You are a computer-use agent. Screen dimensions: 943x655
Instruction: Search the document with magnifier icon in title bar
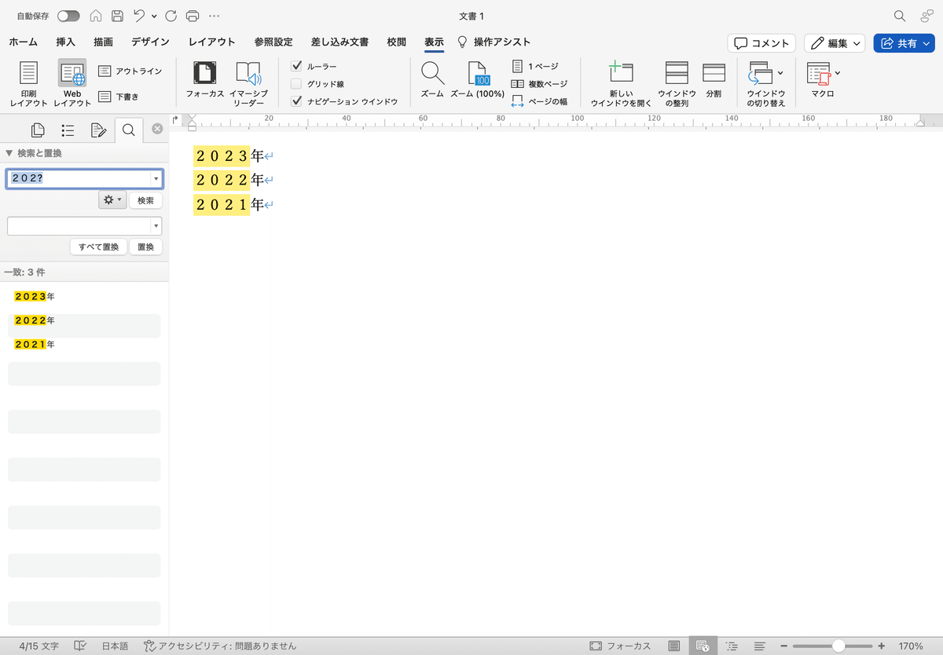coord(900,16)
